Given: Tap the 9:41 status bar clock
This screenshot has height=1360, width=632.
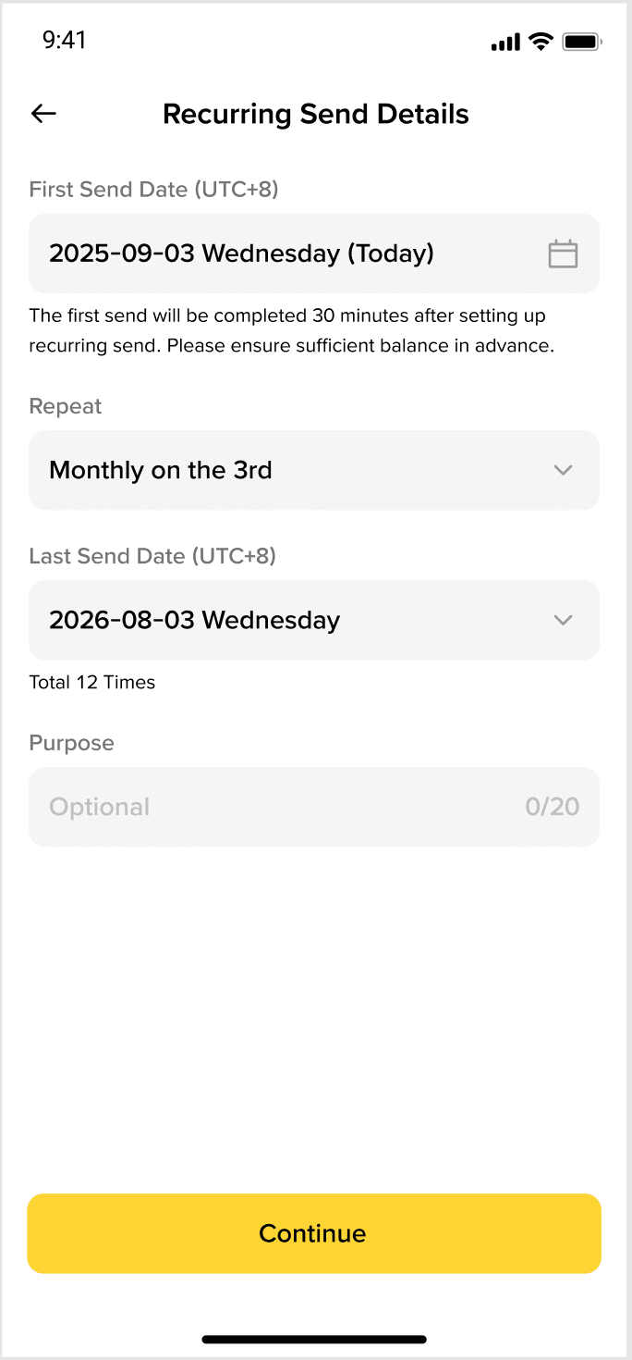Looking at the screenshot, I should 64,41.
